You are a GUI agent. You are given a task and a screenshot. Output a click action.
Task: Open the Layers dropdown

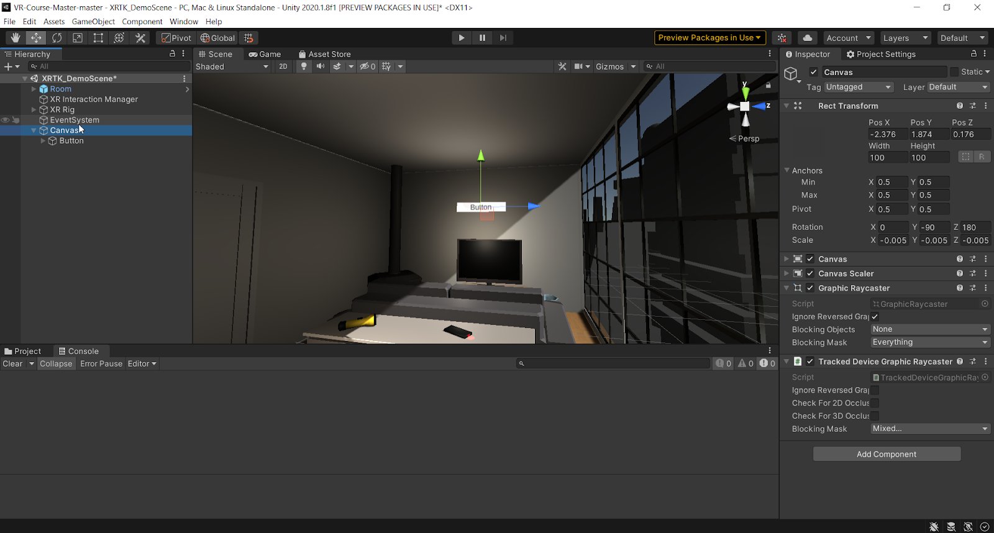[905, 38]
